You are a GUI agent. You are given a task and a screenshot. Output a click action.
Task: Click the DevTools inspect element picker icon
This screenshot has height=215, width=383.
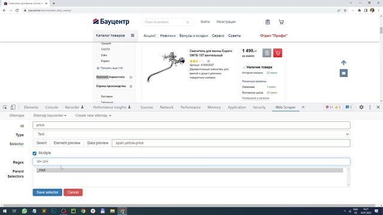(x=5, y=107)
